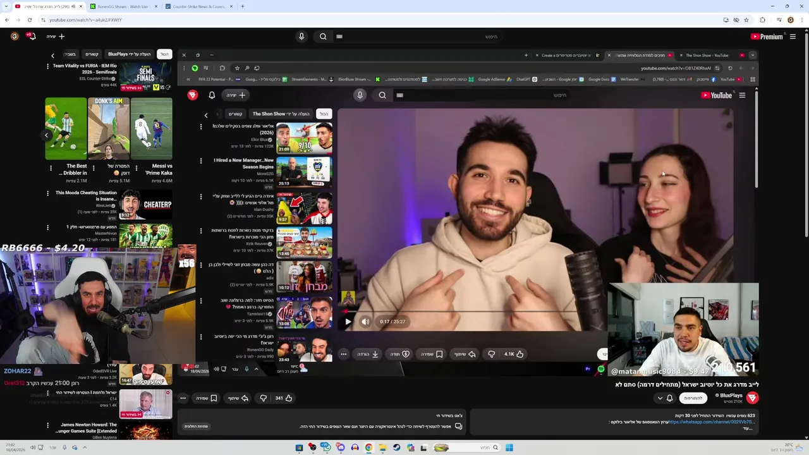The image size is (809, 455).
Task: Open the on-screen keyboard icon in search field
Action: pos(339,37)
